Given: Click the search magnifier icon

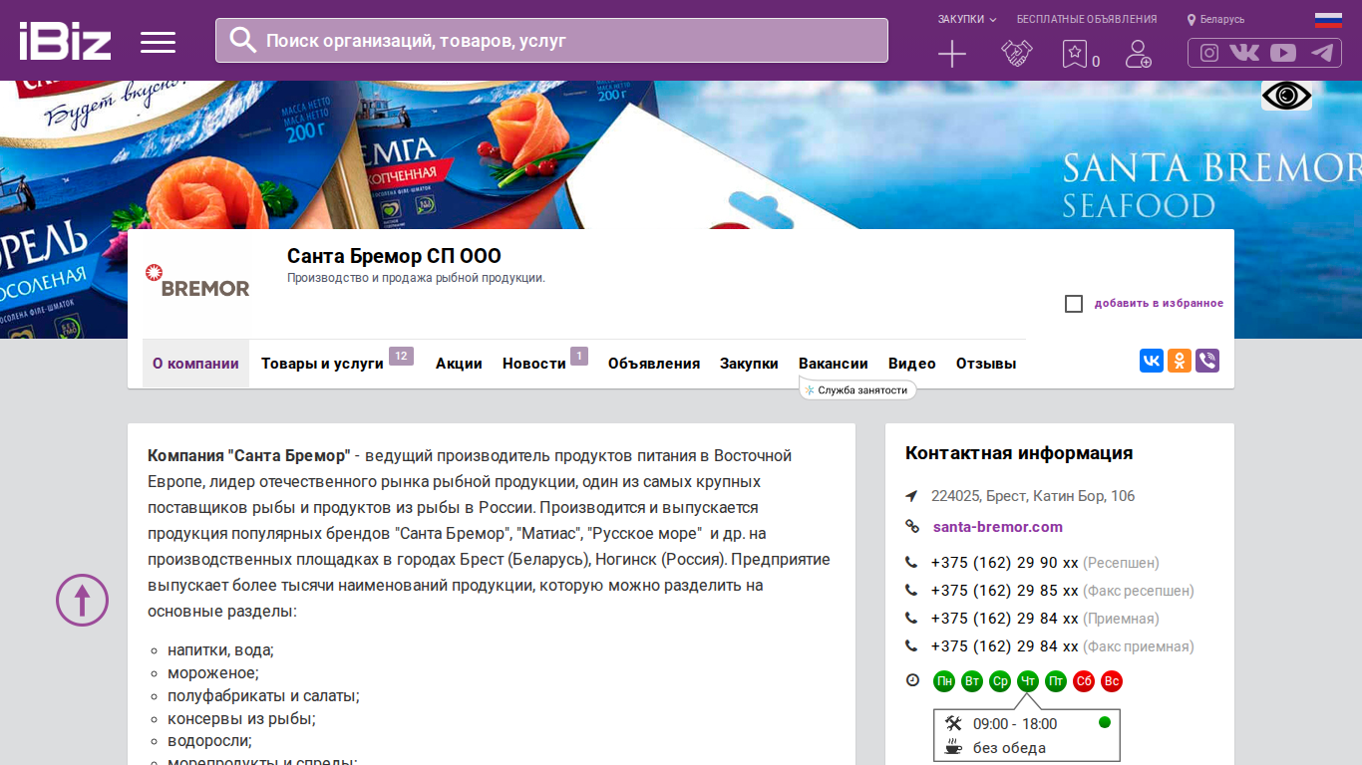Looking at the screenshot, I should tap(243, 40).
